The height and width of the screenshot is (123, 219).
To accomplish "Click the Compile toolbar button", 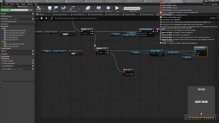I will (39, 9).
